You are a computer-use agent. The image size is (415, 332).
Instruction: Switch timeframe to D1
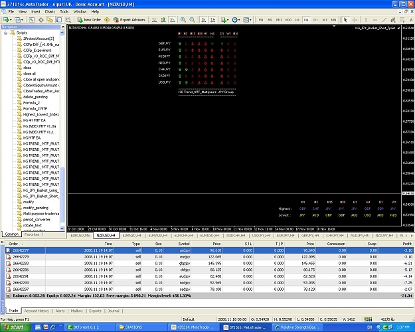tap(315, 20)
